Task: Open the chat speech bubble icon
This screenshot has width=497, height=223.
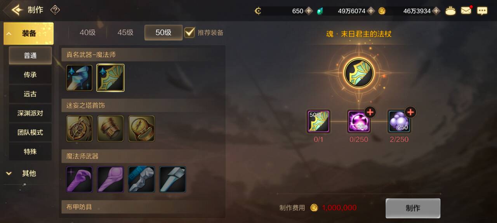Action: pyautogui.click(x=482, y=11)
